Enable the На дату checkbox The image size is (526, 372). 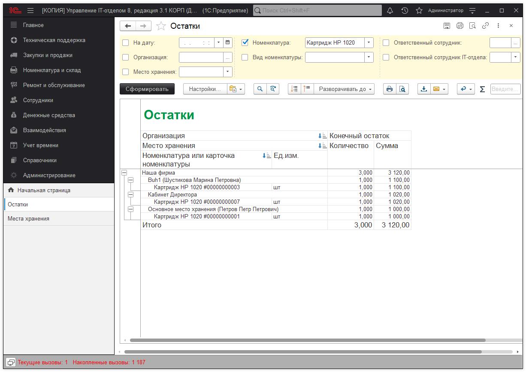pos(126,42)
